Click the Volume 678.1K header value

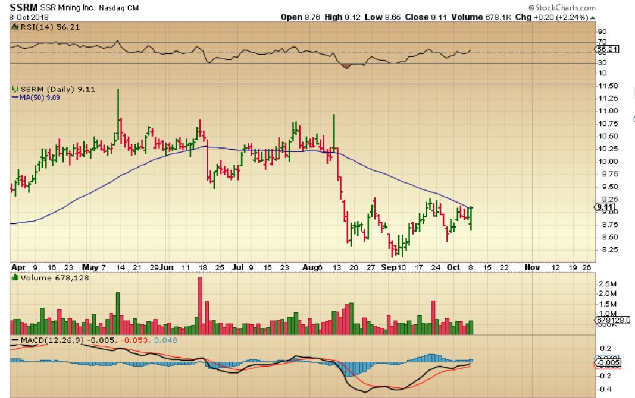(x=481, y=17)
